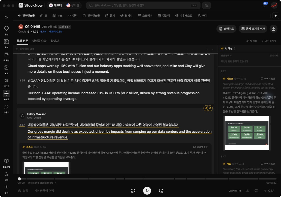Jump to 3:25 transcript timestamp
The height and width of the screenshot is (197, 281).
22,81
